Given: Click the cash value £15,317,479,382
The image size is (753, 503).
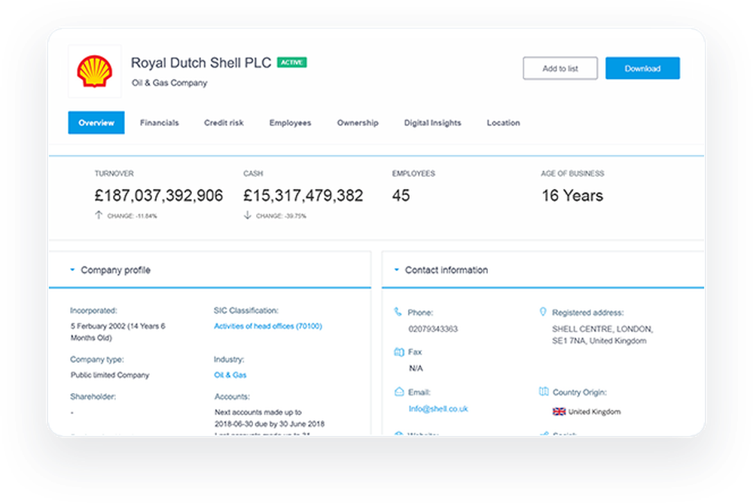Looking at the screenshot, I should (303, 196).
